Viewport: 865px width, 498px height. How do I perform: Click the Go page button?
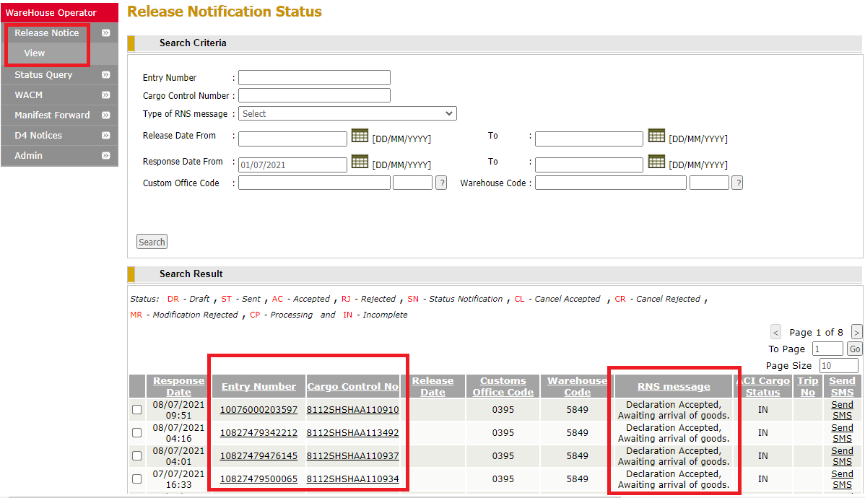(x=854, y=349)
